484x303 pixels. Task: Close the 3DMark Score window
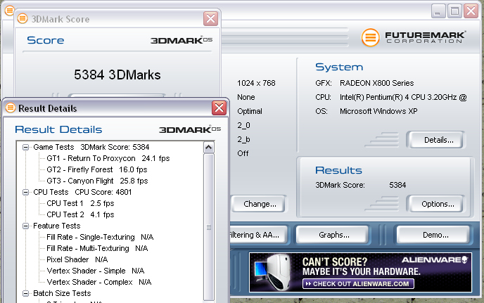click(211, 19)
